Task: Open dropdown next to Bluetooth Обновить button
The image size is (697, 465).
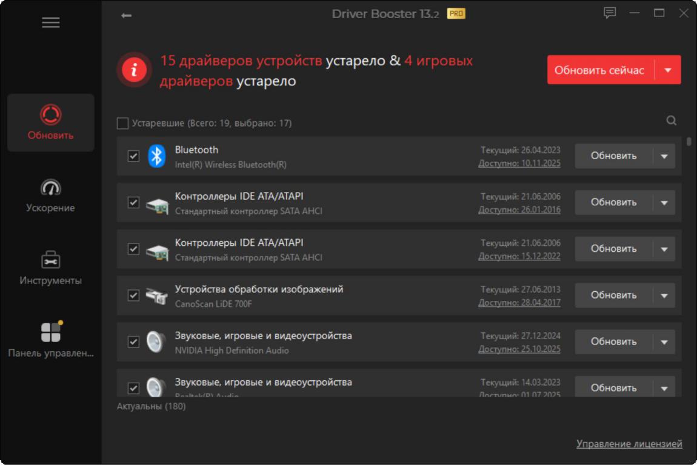Action: pyautogui.click(x=664, y=156)
